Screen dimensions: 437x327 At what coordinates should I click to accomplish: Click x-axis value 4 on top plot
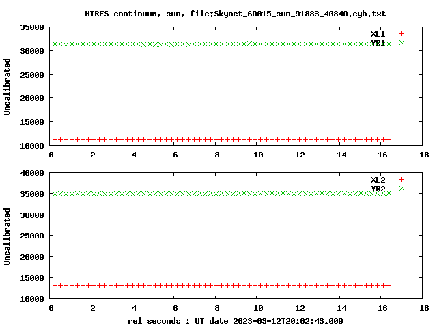(134, 155)
